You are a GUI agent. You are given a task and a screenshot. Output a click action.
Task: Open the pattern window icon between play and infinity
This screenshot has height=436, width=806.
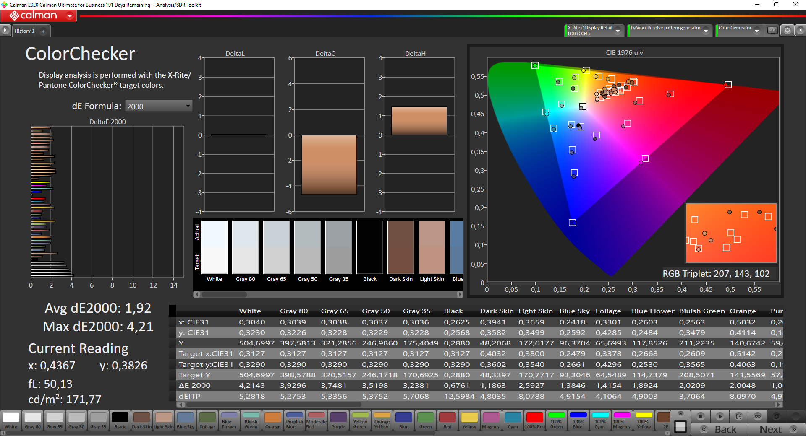[739, 416]
